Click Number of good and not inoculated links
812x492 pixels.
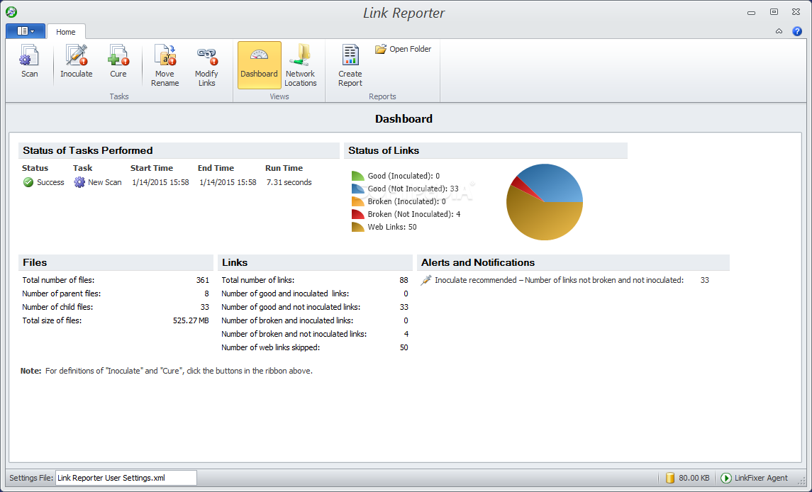(x=315, y=307)
